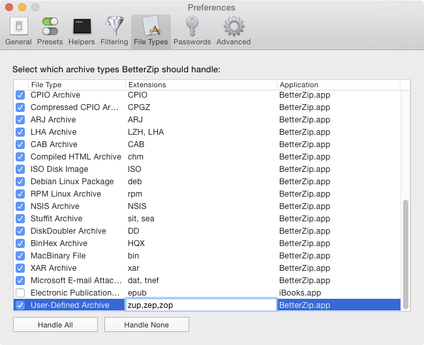Uncheck Compiled HTML Archive checkbox
Image resolution: width=424 pixels, height=345 pixels.
coord(20,157)
